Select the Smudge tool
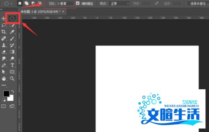Image resolution: width=209 pixels, height=132 pixels. point(3,58)
